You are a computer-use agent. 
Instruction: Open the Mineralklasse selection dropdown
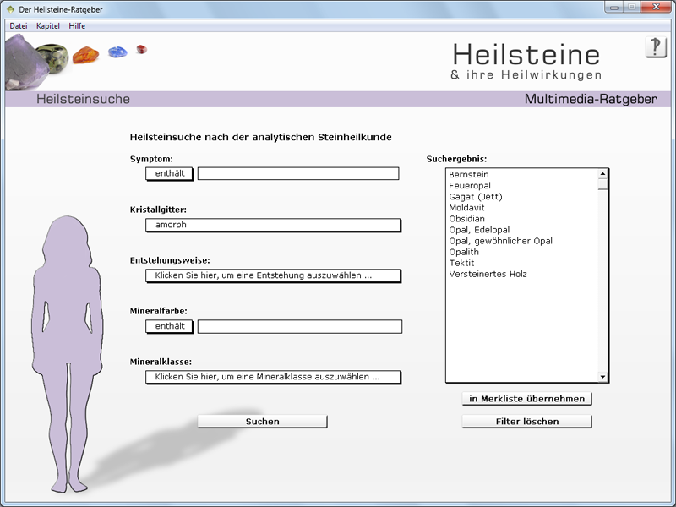[272, 377]
